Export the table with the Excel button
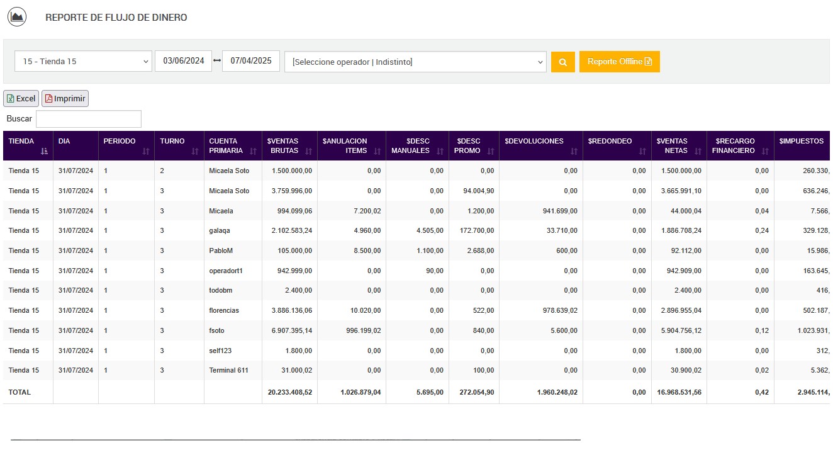The height and width of the screenshot is (450, 833). (x=21, y=99)
